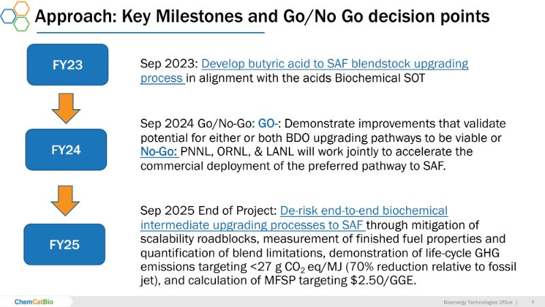Click the 'Sep 2023:' milestone text
This screenshot has height=307, width=545.
coord(169,63)
